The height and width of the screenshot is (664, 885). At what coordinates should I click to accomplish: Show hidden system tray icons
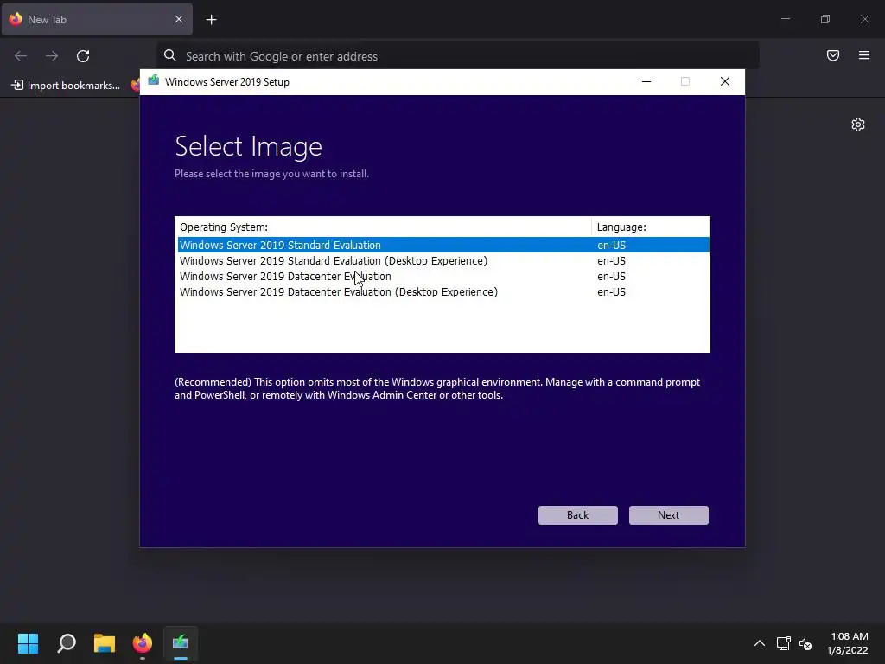click(x=760, y=643)
